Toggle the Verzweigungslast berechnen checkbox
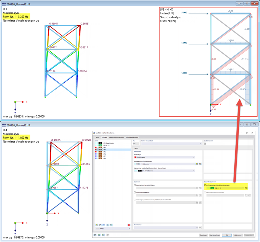Image resolution: width=260 pixels, height=242 pixels. click(135, 200)
